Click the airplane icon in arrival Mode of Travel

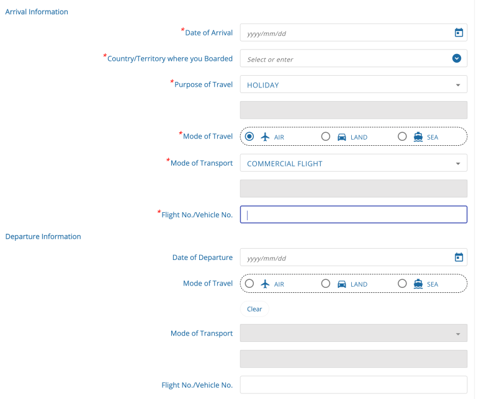[266, 137]
